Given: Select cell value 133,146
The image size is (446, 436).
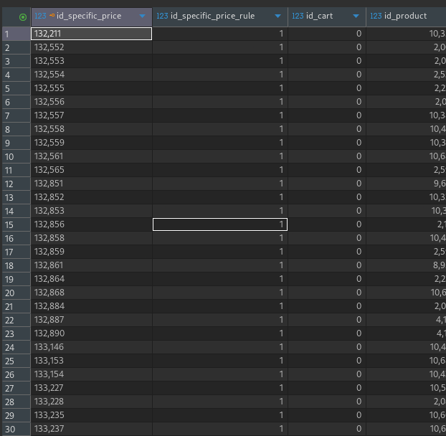Looking at the screenshot, I should pos(92,348).
